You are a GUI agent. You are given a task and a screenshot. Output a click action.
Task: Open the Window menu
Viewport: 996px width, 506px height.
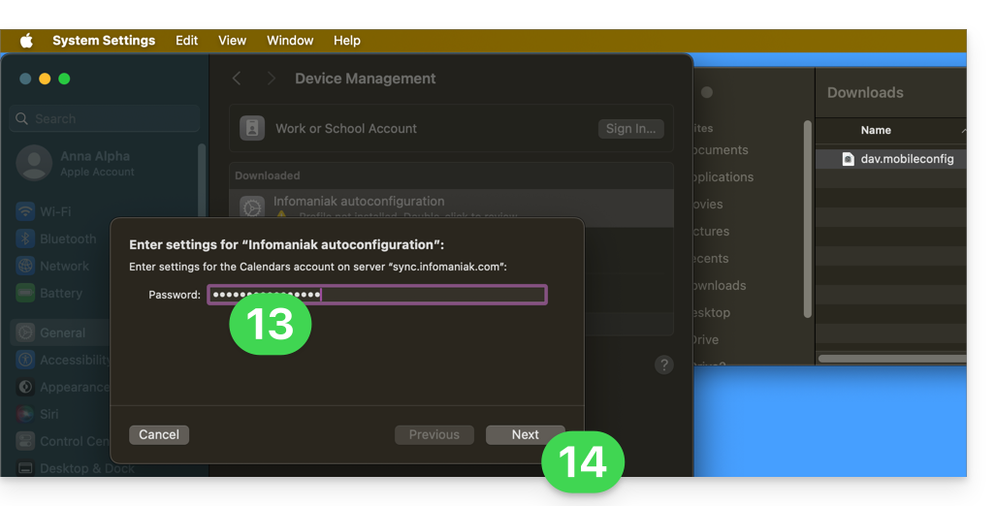pyautogui.click(x=290, y=41)
